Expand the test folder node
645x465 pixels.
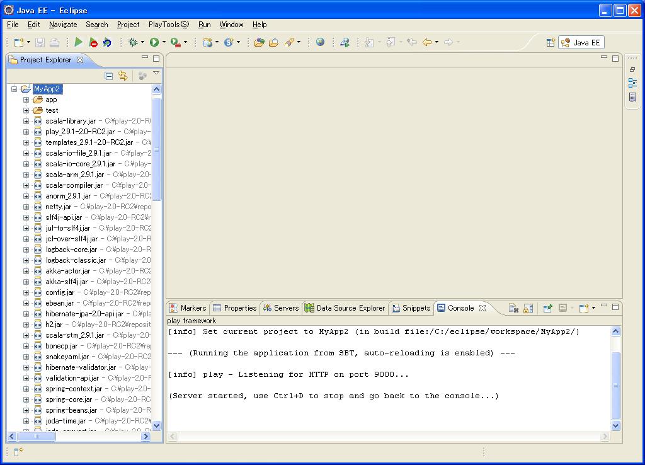pyautogui.click(x=26, y=110)
